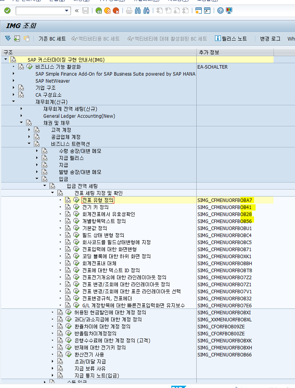This screenshot has width=295, height=388.
Task: Expand the 공급업체 계정 node
Action: click(29, 136)
